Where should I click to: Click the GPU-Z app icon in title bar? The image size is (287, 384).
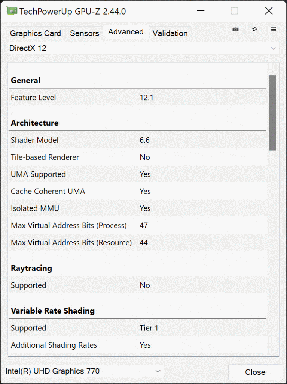point(12,11)
